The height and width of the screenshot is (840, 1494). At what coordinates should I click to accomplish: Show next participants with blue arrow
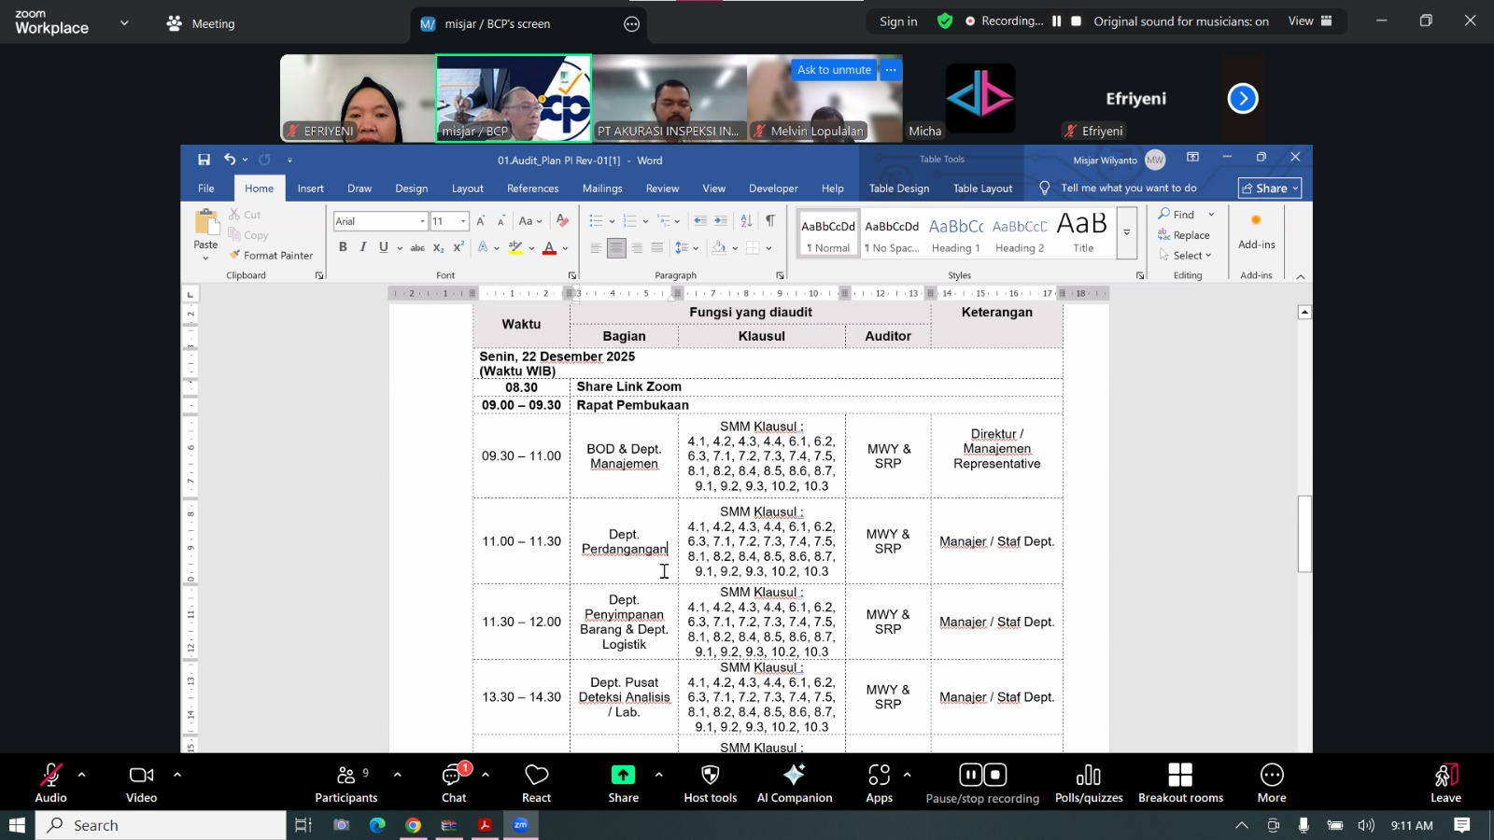[1242, 98]
